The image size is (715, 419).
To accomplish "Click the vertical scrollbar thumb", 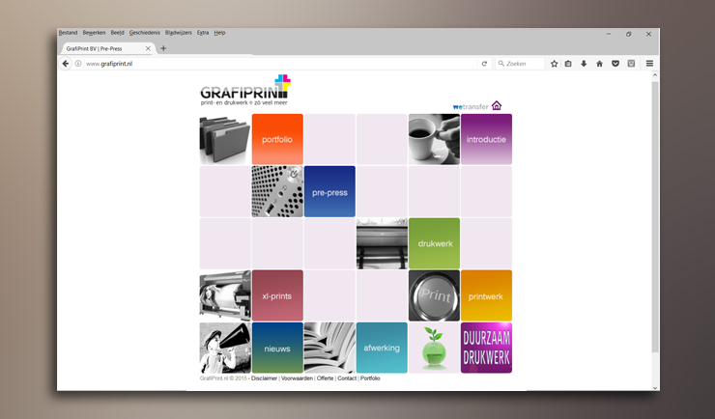I will coord(655,217).
